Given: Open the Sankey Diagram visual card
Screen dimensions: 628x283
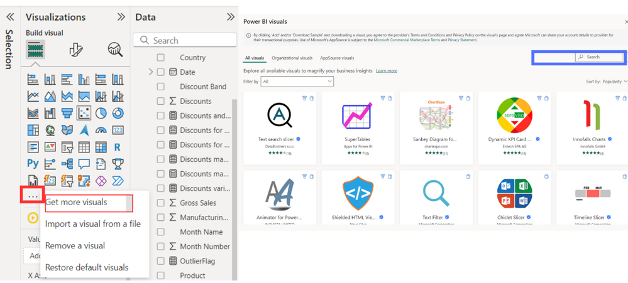Looking at the screenshot, I should tap(436, 128).
